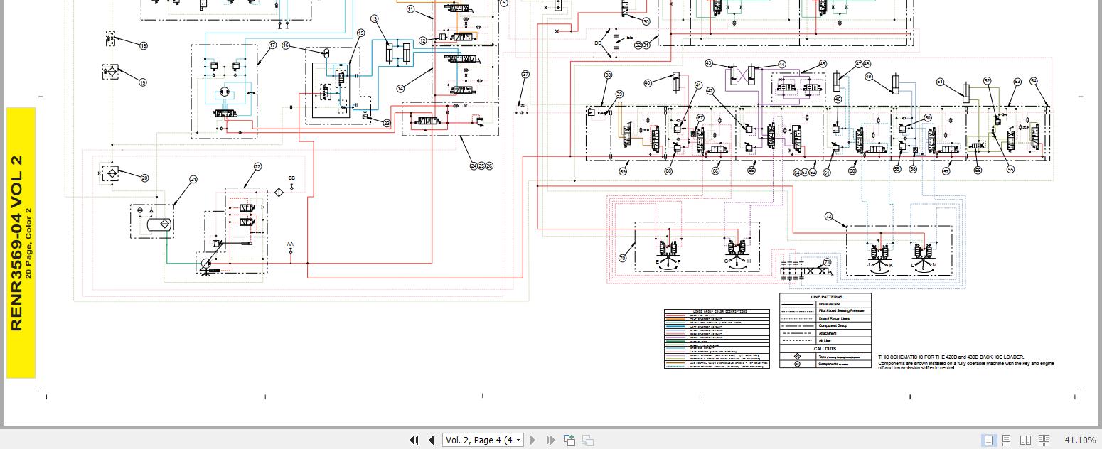Click the 41.10% zoom indicator
This screenshot has height=449, width=1102.
pos(1081,440)
